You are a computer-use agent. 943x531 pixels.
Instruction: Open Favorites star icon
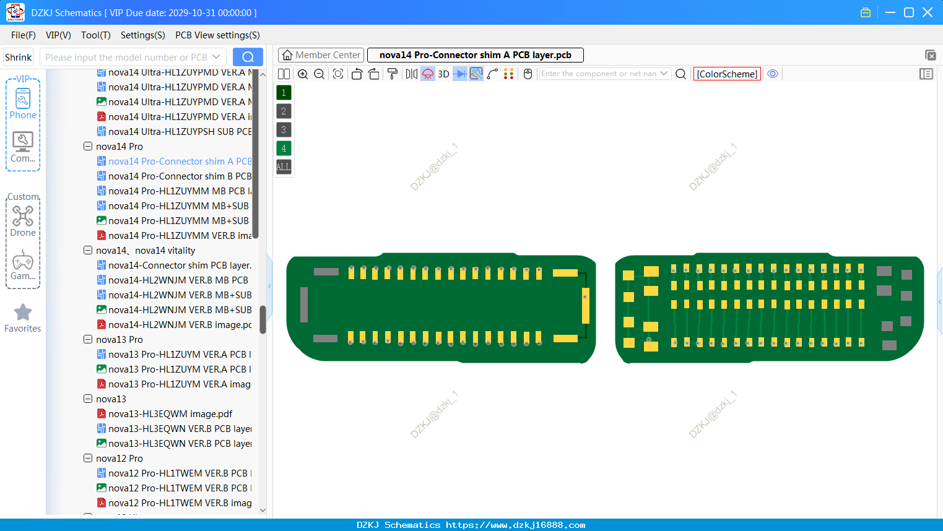pos(23,318)
